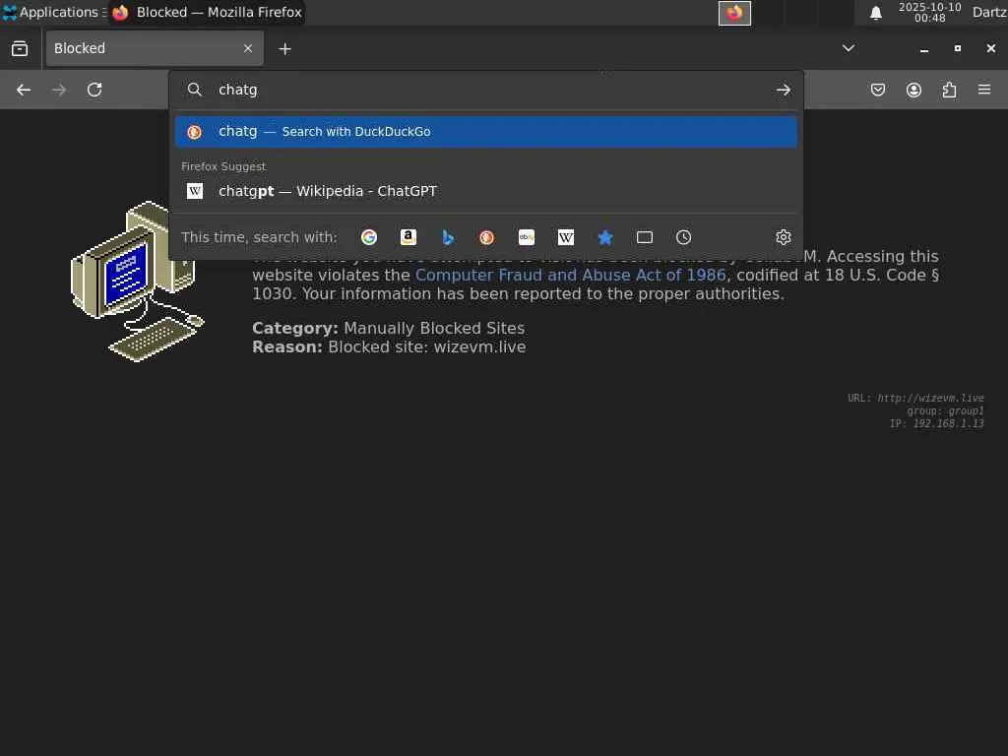Open Computer Fraud and Abuse Act link
Viewport: 1008px width, 756px height.
[570, 276]
